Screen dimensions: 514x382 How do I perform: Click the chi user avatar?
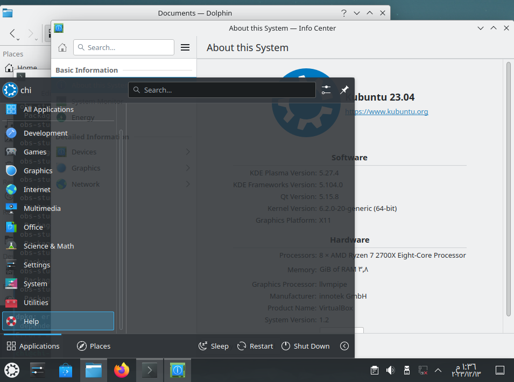[x=10, y=90]
